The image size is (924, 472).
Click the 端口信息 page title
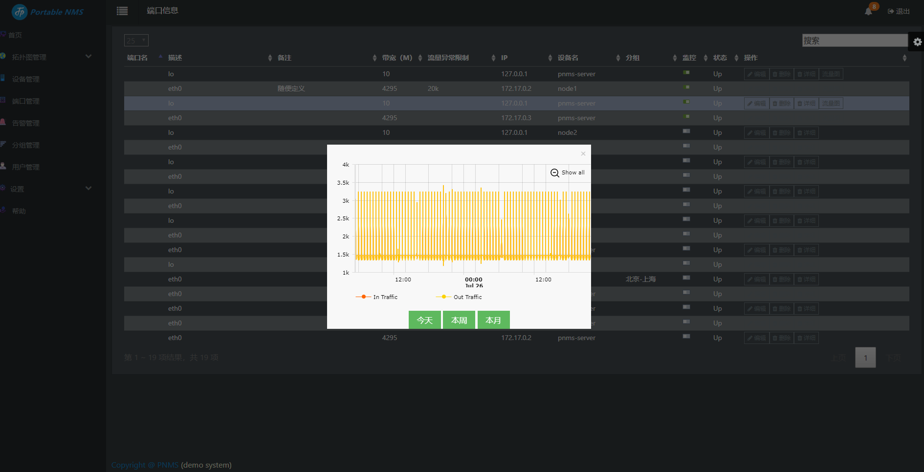click(162, 11)
